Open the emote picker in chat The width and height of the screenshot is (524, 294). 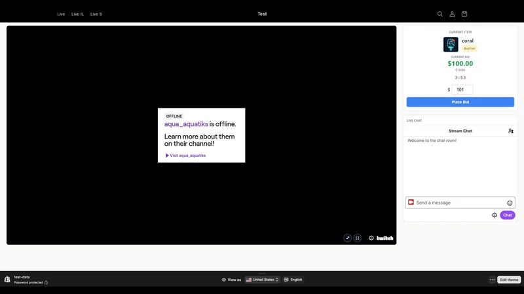point(510,203)
